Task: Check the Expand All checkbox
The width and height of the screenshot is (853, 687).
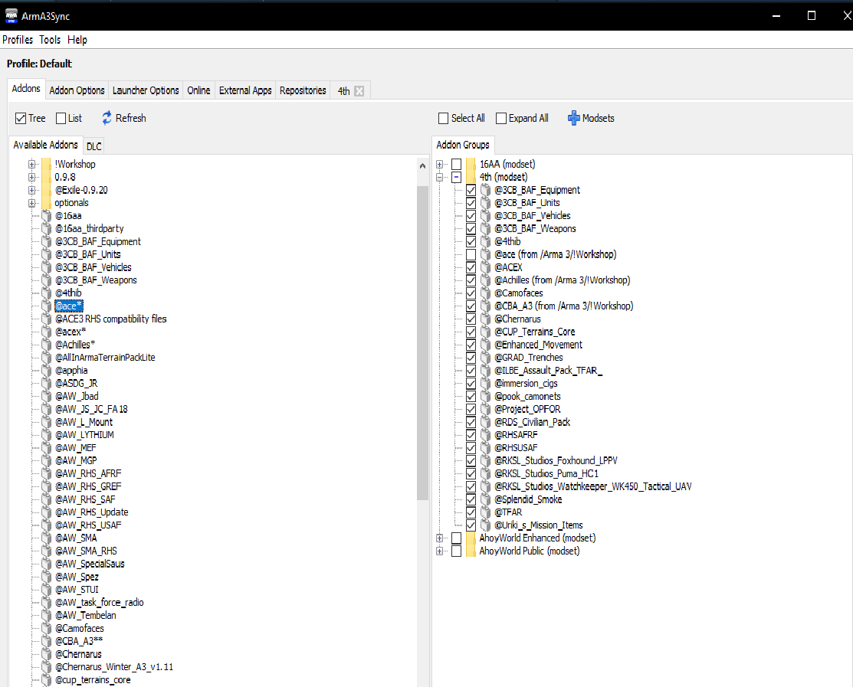Action: point(501,118)
